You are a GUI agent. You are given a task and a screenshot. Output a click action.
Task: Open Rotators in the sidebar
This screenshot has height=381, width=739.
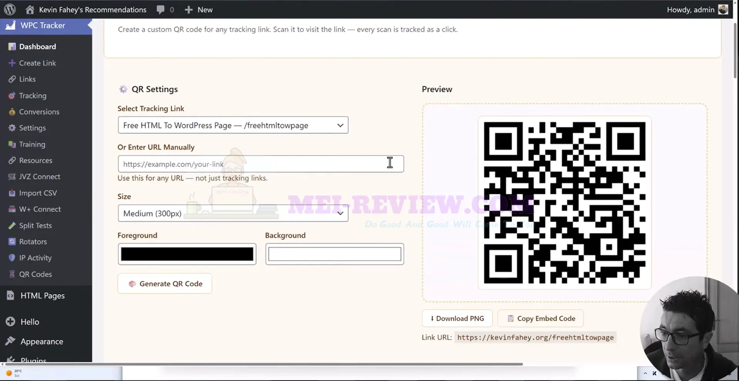(33, 242)
